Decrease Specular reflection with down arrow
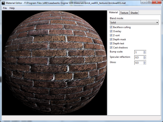 [x=145, y=58]
